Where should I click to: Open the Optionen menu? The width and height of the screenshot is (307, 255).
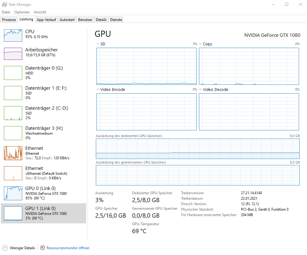[x=22, y=12]
